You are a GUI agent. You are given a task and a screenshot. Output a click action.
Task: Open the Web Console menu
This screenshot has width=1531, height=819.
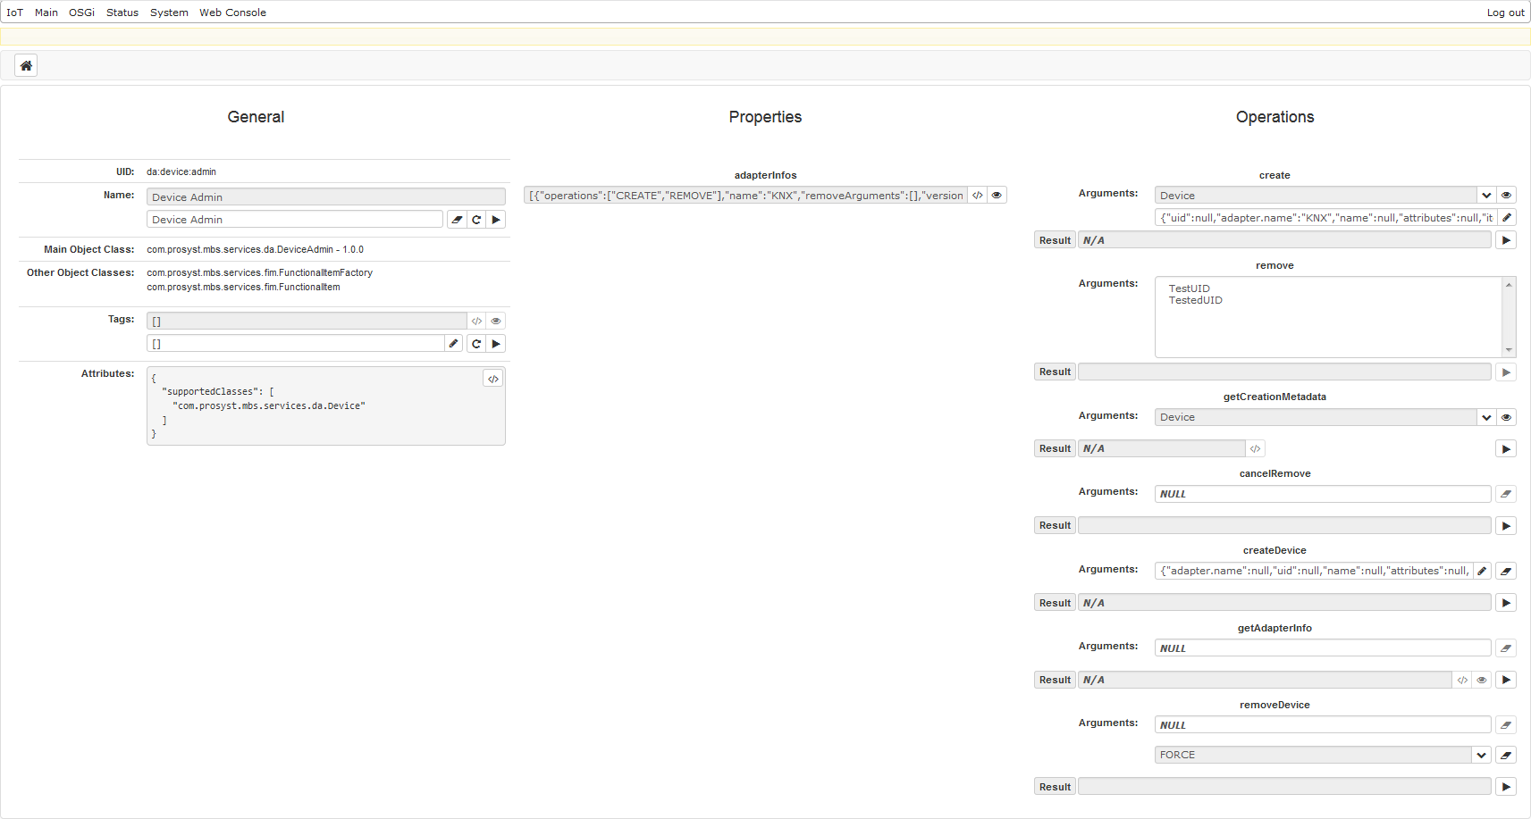tap(232, 13)
